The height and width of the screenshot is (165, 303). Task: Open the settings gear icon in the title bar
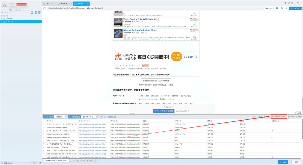(291, 3)
